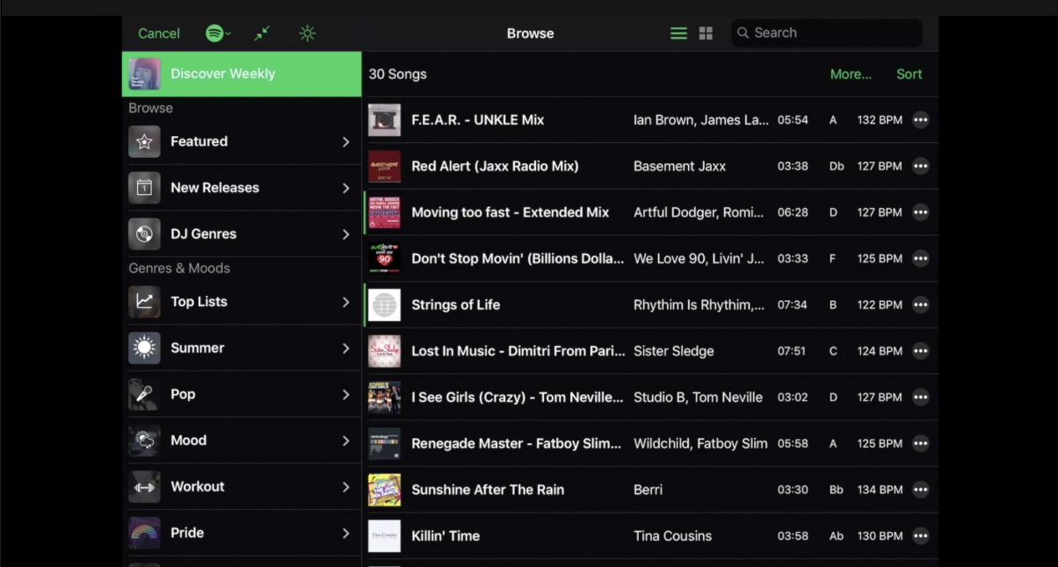Click the DJ Genres vinyl icon

click(x=145, y=234)
